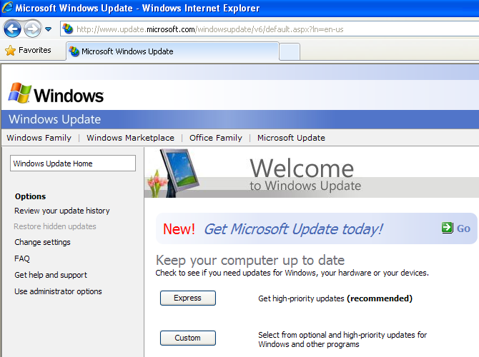Click Restore hidden updates
Image resolution: width=479 pixels, height=357 pixels.
(55, 226)
